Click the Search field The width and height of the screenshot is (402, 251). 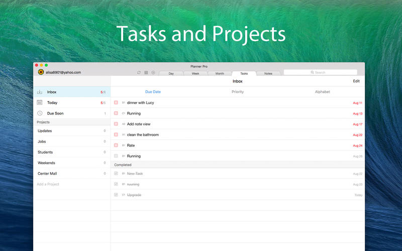click(320, 72)
